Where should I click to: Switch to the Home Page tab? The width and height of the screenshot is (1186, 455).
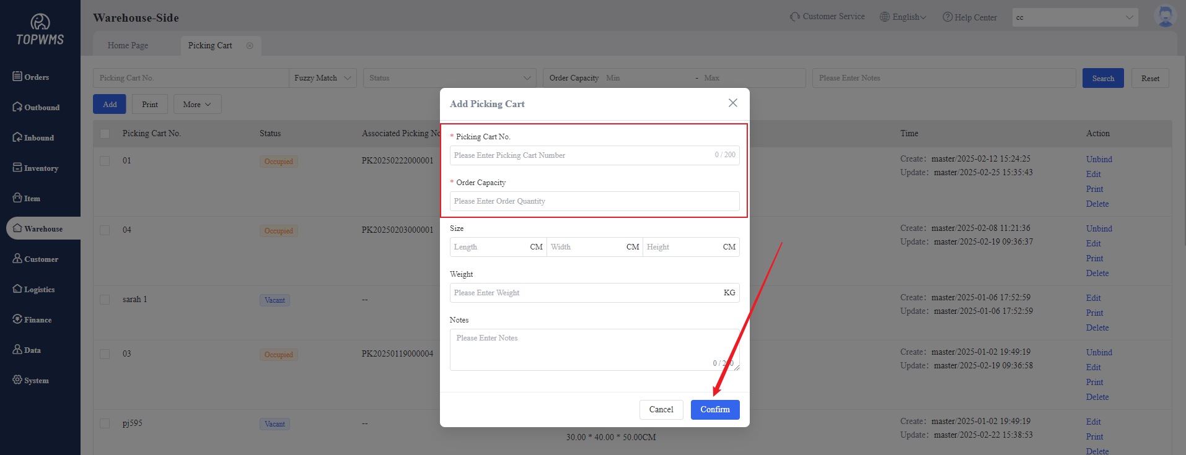point(128,46)
